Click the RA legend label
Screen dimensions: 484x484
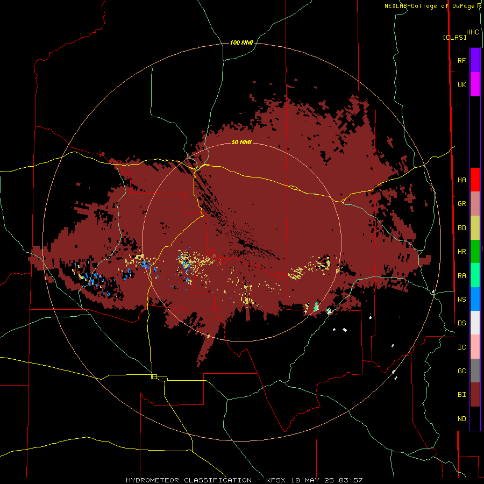pos(461,276)
